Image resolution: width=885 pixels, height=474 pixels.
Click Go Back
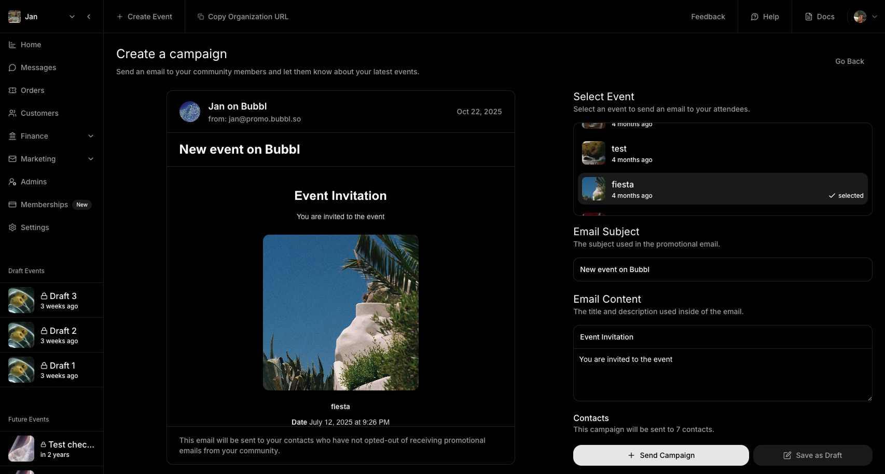(850, 61)
